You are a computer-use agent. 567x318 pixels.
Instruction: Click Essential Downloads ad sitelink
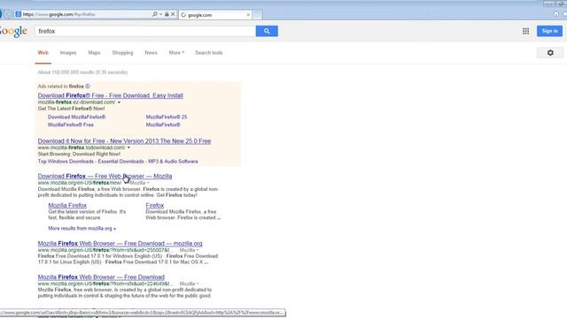point(120,162)
